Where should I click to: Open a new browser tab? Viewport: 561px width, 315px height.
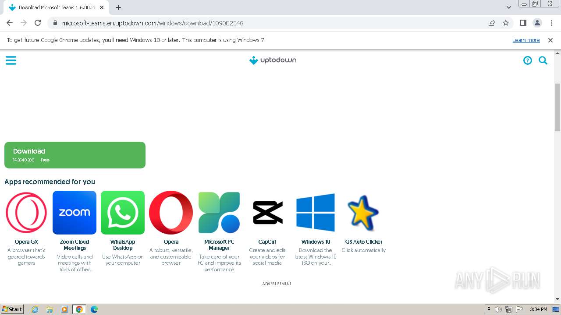tap(118, 7)
